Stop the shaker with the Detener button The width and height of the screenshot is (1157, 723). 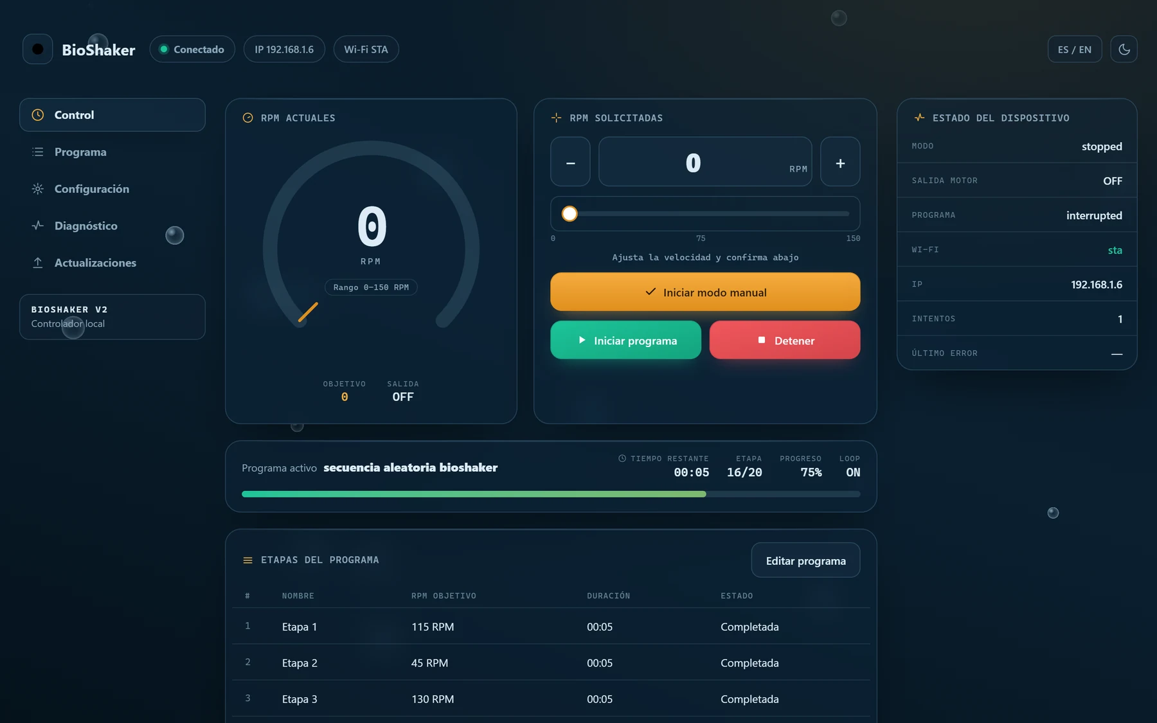point(785,340)
